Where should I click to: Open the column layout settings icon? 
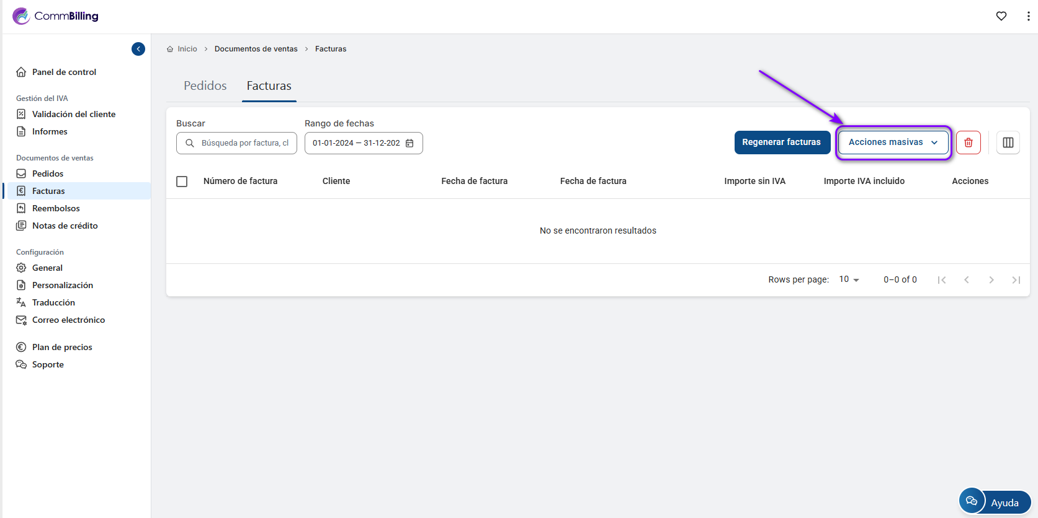pyautogui.click(x=1008, y=143)
